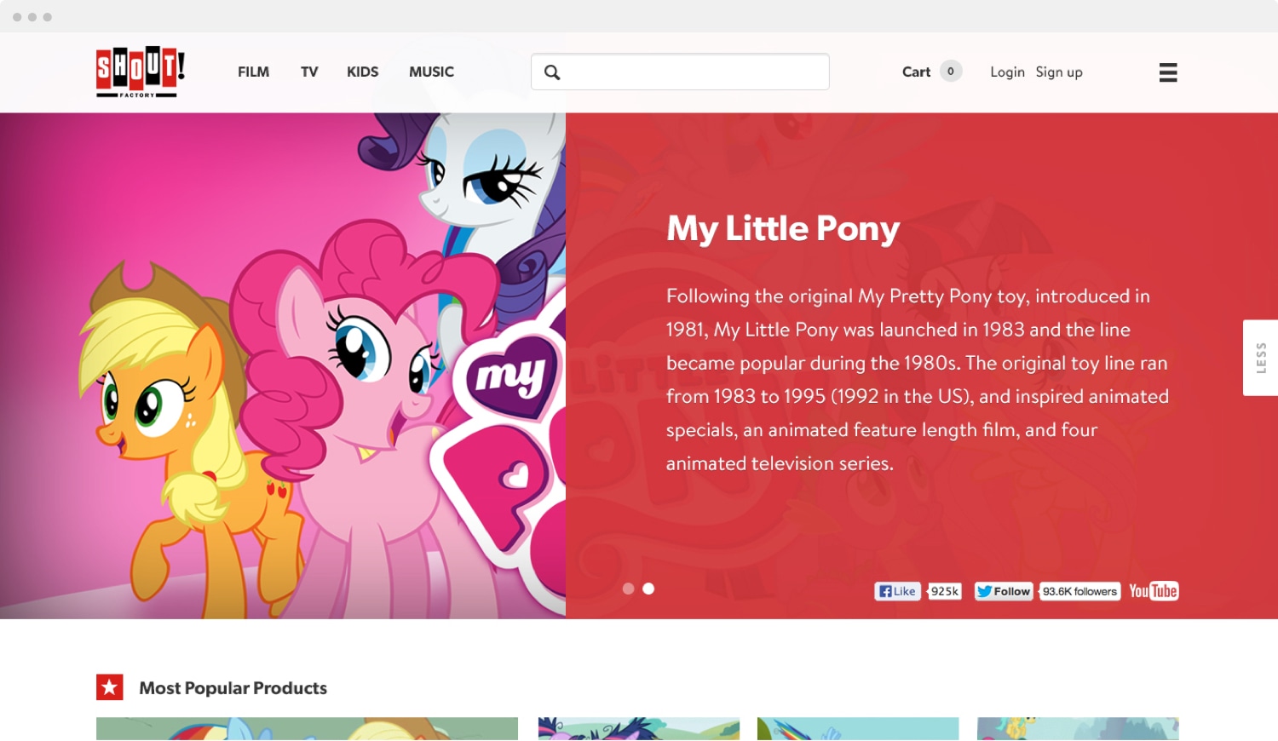Image resolution: width=1278 pixels, height=741 pixels.
Task: Select the first carousel slide dot
Action: 628,589
